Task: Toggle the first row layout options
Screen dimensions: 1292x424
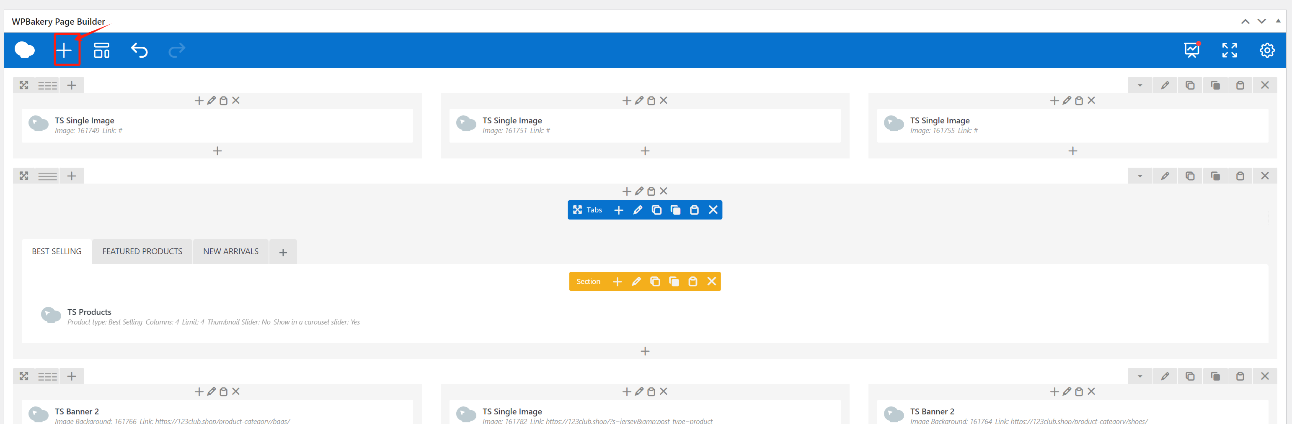Action: click(x=48, y=84)
